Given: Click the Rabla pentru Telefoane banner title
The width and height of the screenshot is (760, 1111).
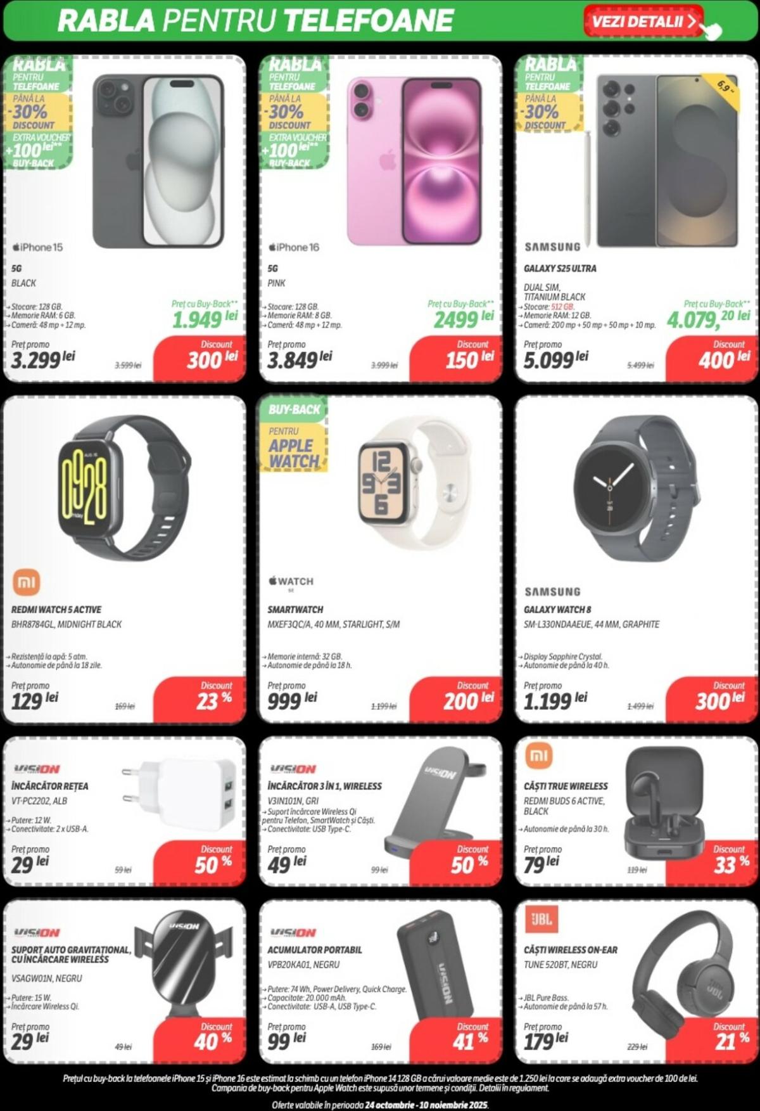Looking at the screenshot, I should [255, 21].
